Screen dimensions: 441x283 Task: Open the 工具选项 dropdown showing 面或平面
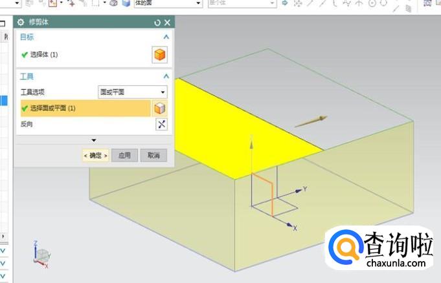133,92
